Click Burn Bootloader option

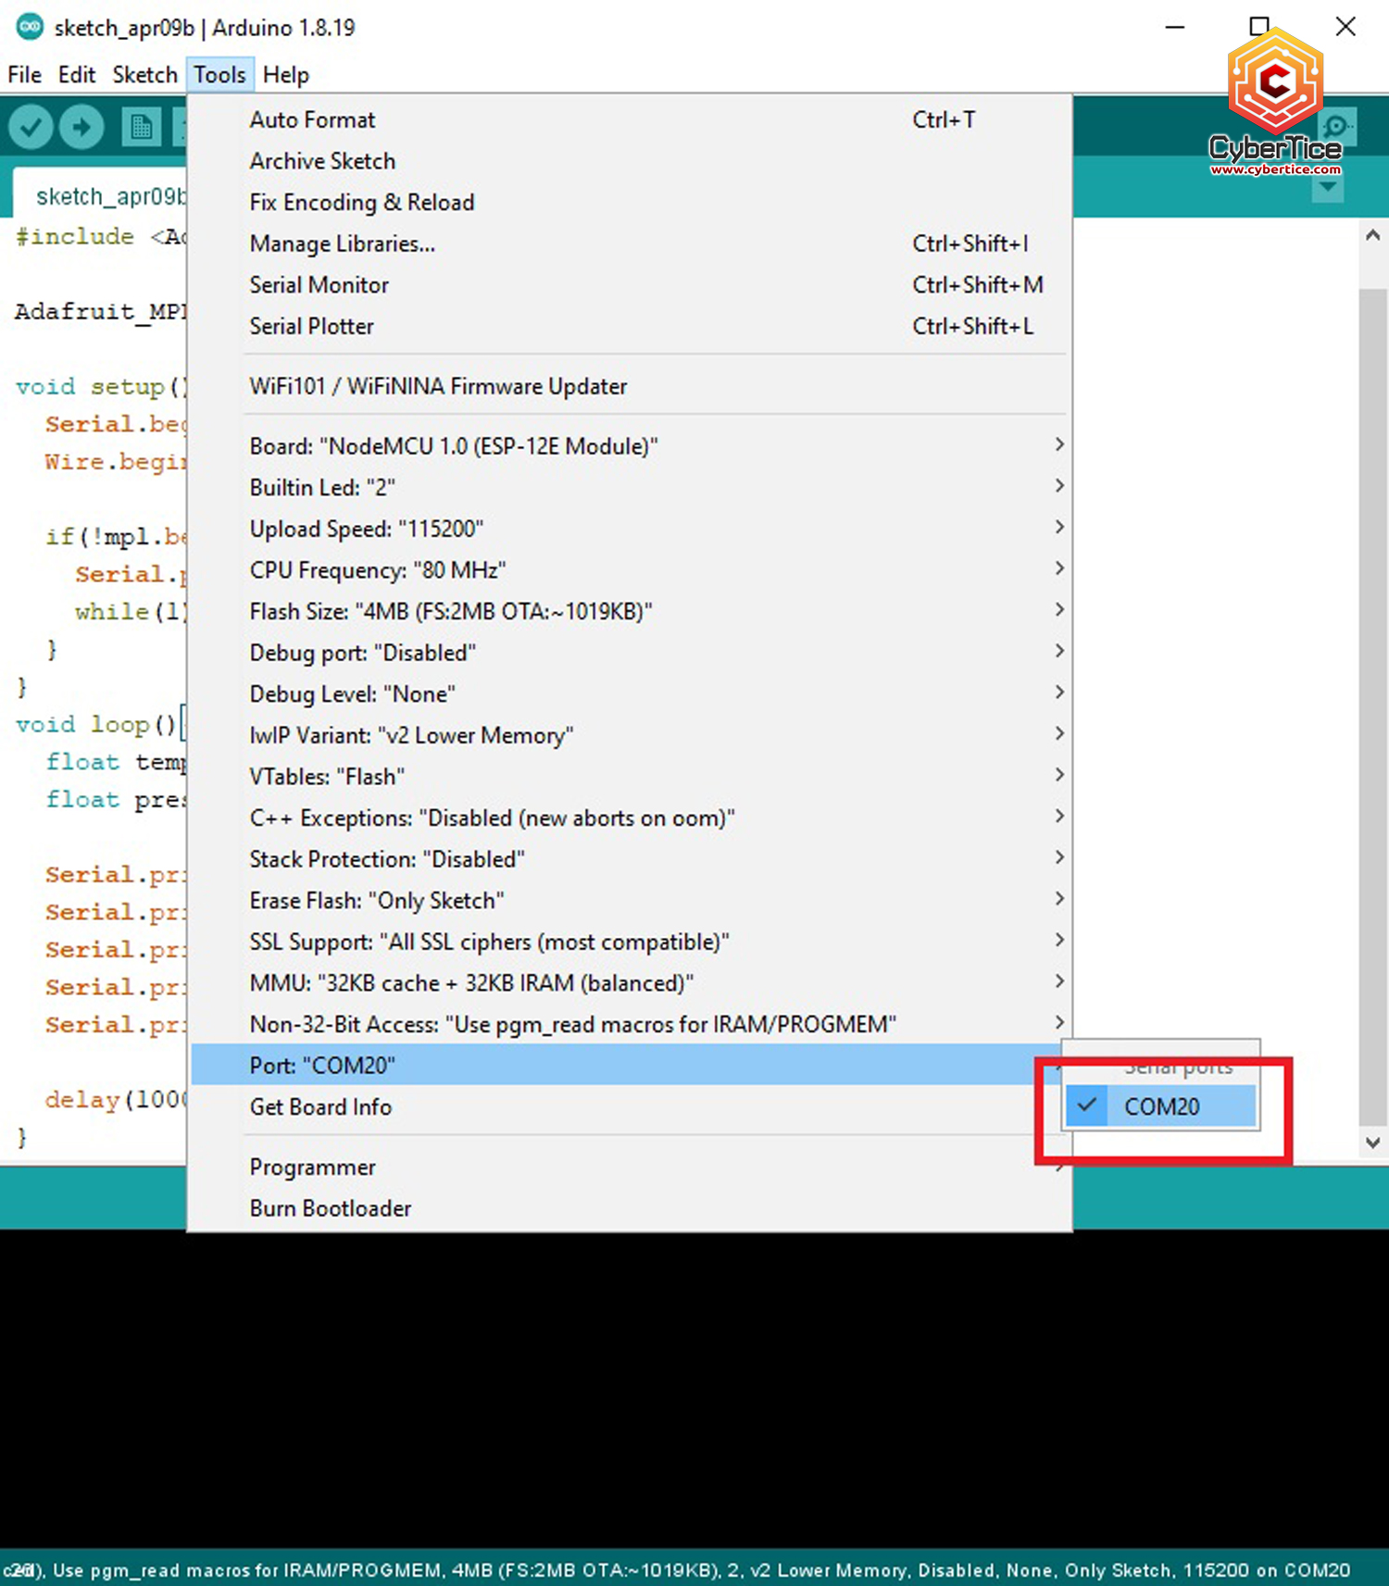331,1208
